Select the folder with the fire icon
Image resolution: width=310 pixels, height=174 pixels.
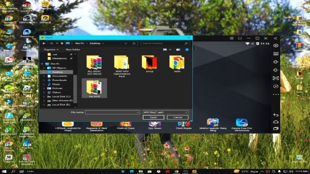tap(150, 64)
